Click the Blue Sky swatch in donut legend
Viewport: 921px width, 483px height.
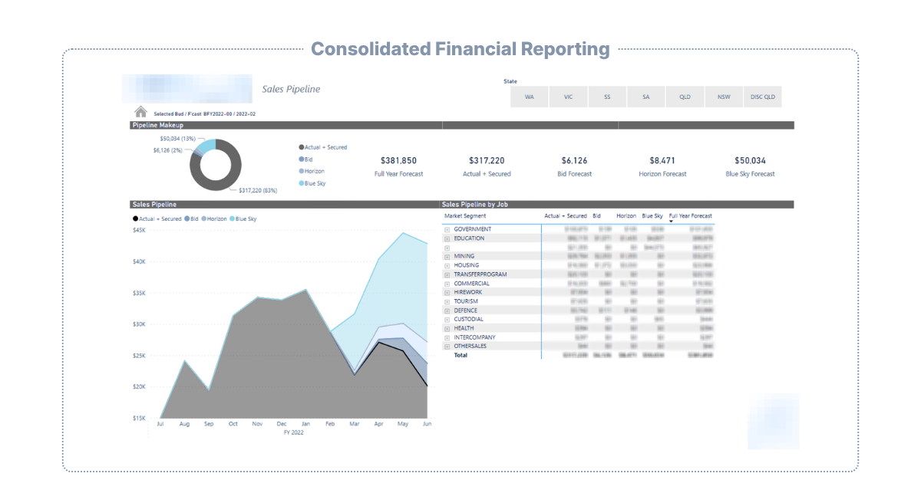pyautogui.click(x=301, y=184)
